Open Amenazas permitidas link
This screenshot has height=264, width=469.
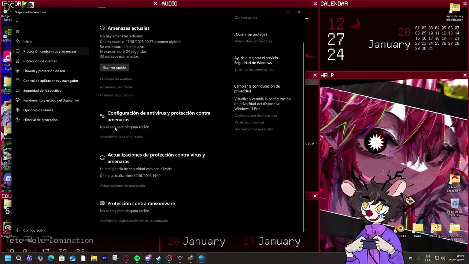(x=116, y=87)
